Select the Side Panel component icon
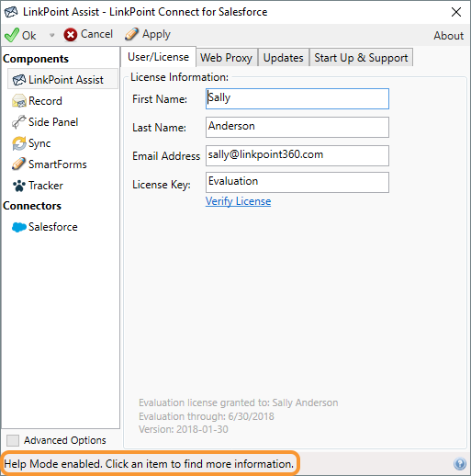The height and width of the screenshot is (476, 471). pos(18,122)
